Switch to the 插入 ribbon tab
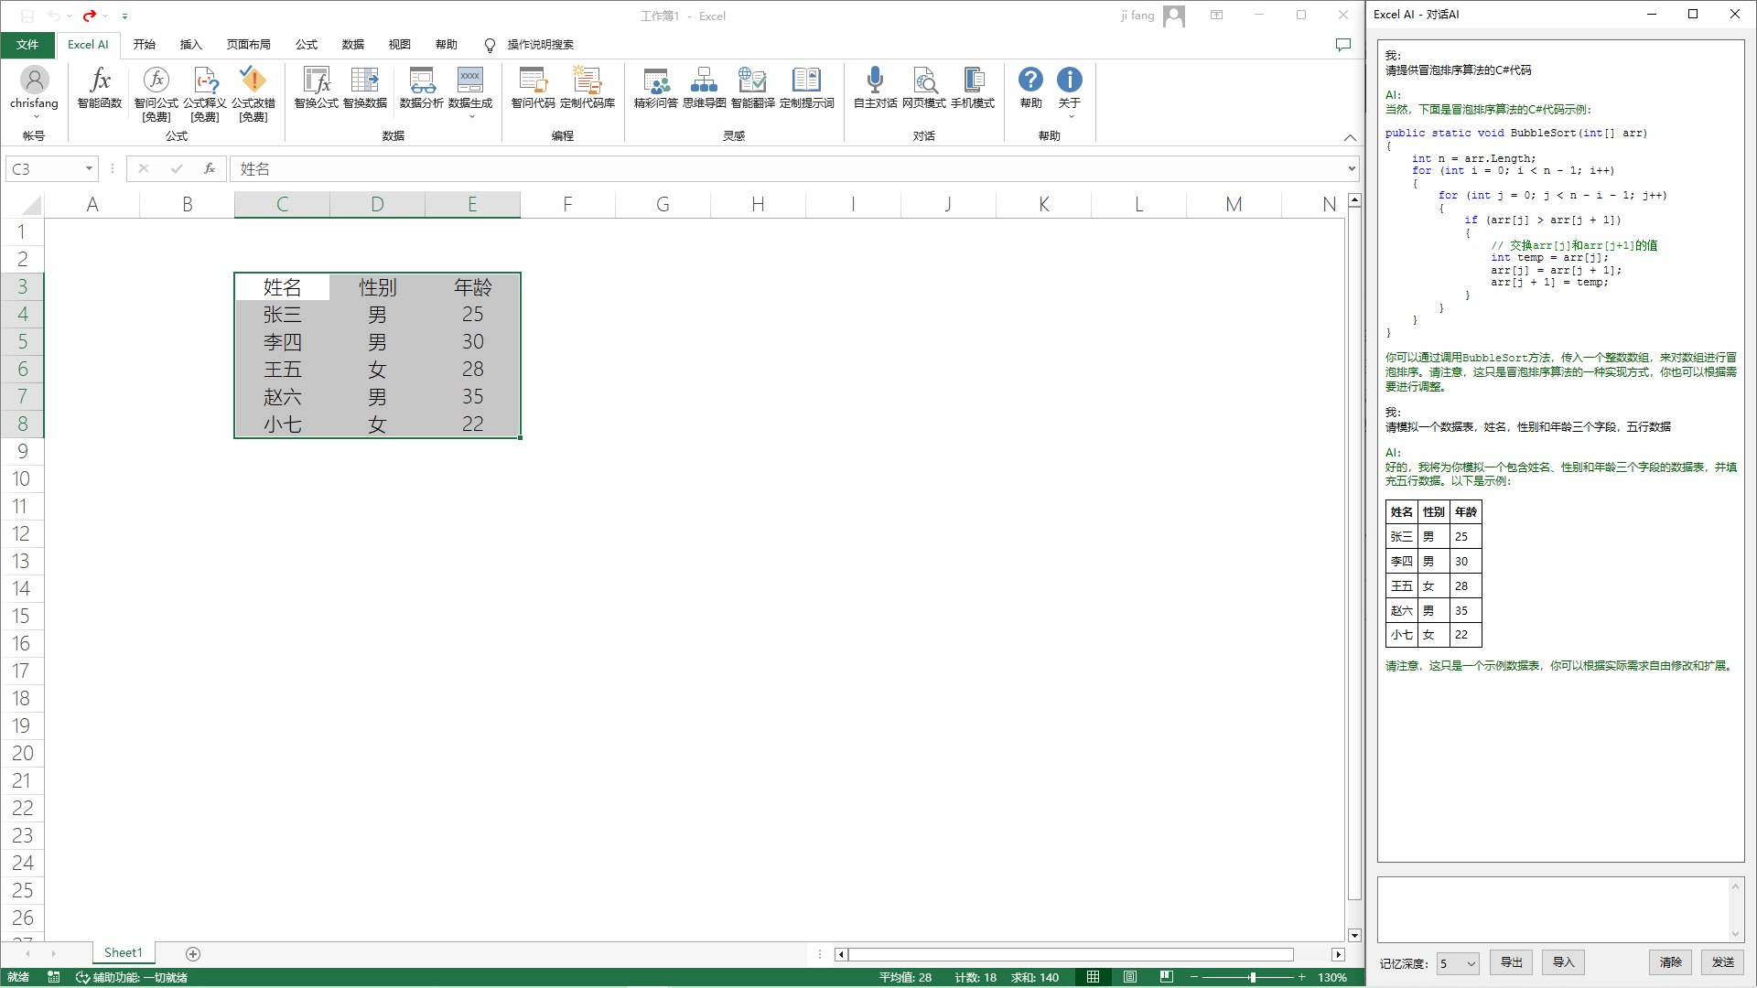The height and width of the screenshot is (988, 1757). point(190,44)
